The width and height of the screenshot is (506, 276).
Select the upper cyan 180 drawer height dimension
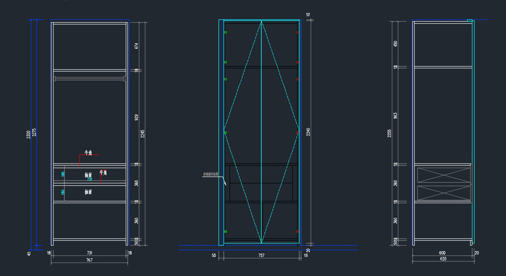point(63,174)
